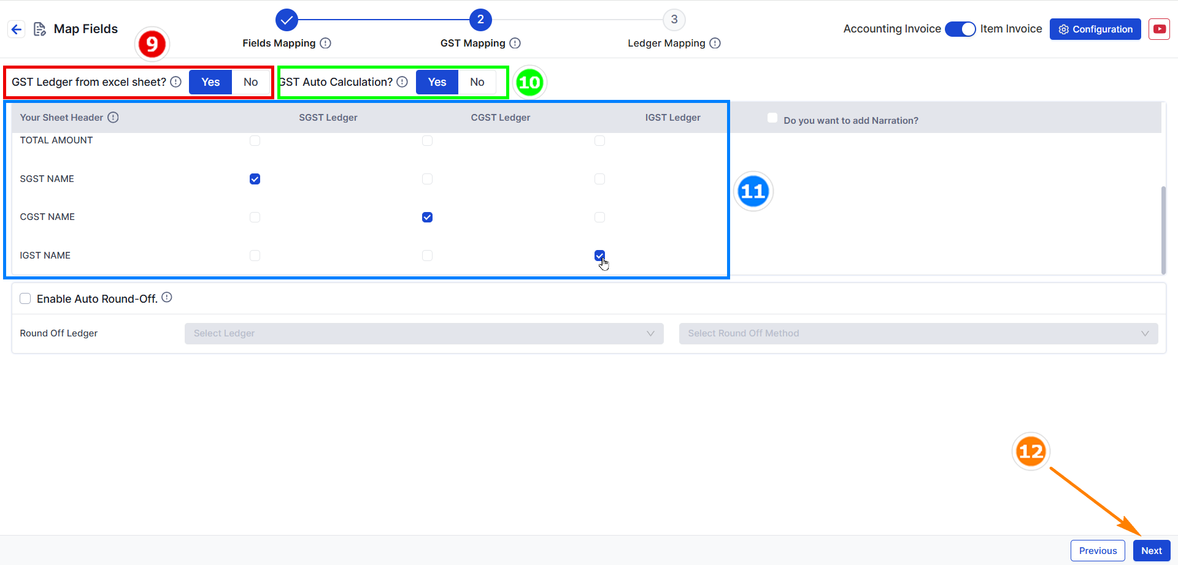Check CGST Ledger for SGST NAME row

point(428,179)
